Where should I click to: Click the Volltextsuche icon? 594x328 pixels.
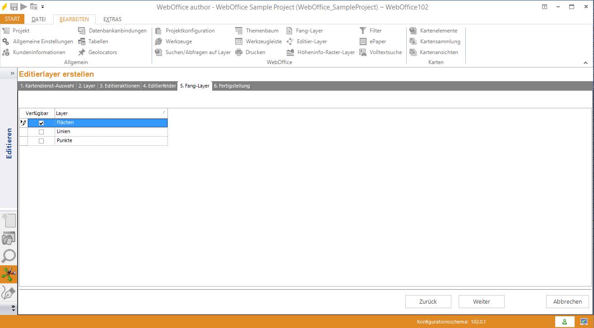click(x=363, y=52)
